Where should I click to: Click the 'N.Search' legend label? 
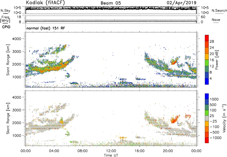(x=219, y=10)
